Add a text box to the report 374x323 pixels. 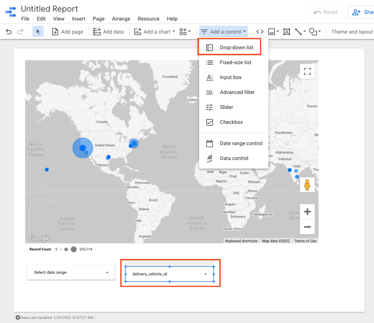pyautogui.click(x=286, y=32)
